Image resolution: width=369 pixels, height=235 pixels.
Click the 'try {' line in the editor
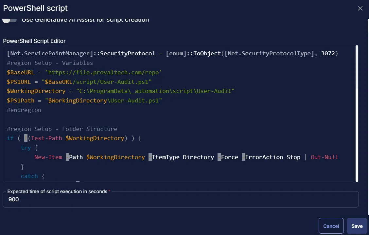[x=29, y=148]
